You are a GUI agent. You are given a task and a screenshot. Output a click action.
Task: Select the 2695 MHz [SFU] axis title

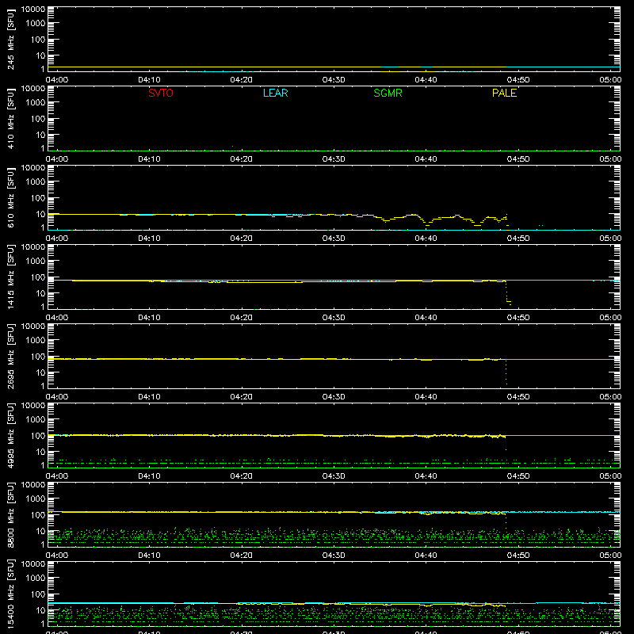coord(10,356)
